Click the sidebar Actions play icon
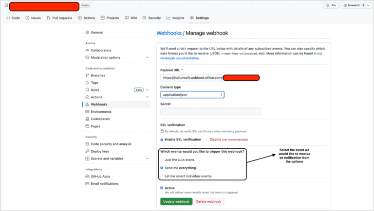Viewport: 374px width, 211px height. pos(87,97)
